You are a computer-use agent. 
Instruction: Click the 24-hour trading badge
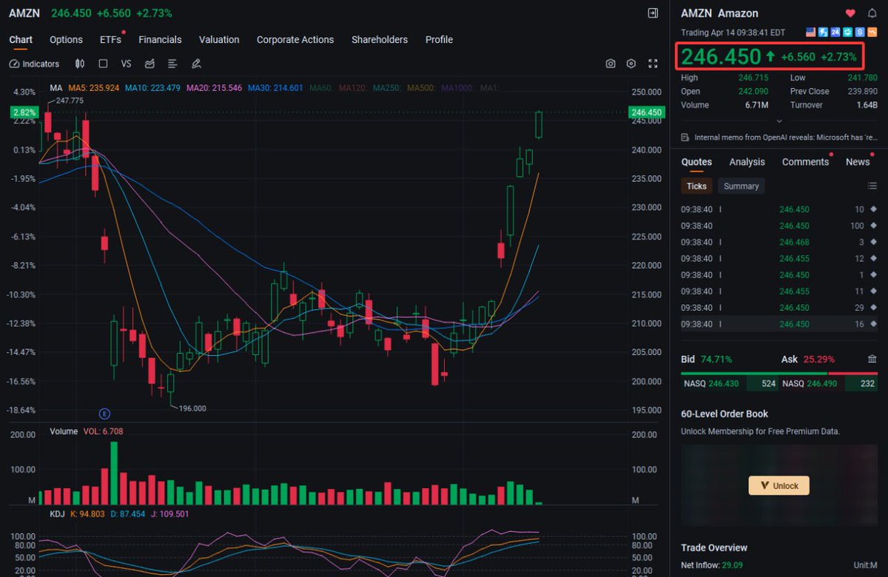pos(835,33)
